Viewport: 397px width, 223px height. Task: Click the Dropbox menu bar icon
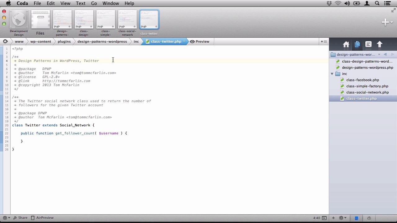click(329, 3)
